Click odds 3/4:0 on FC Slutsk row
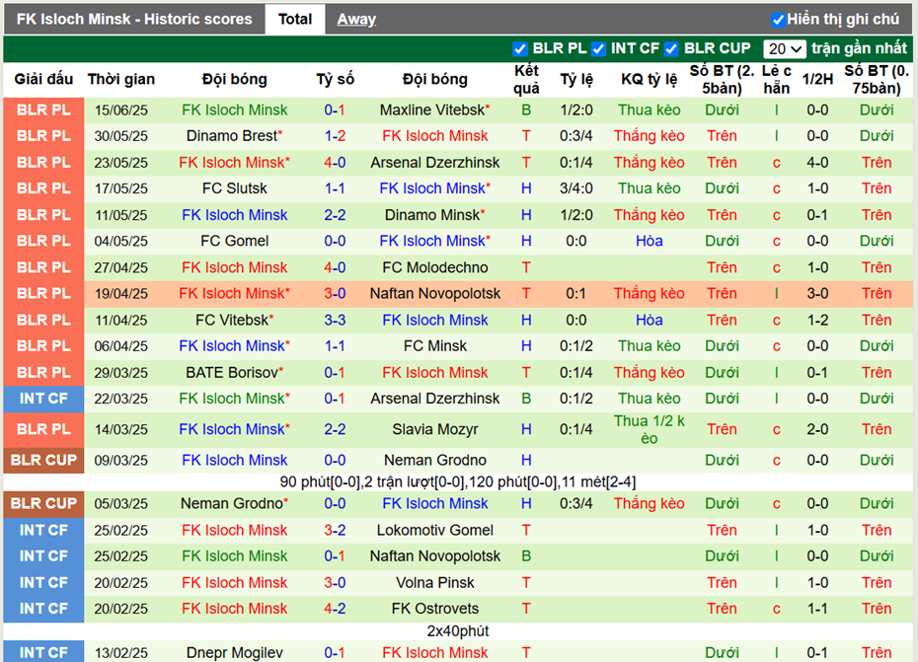Image resolution: width=918 pixels, height=662 pixels. (576, 188)
